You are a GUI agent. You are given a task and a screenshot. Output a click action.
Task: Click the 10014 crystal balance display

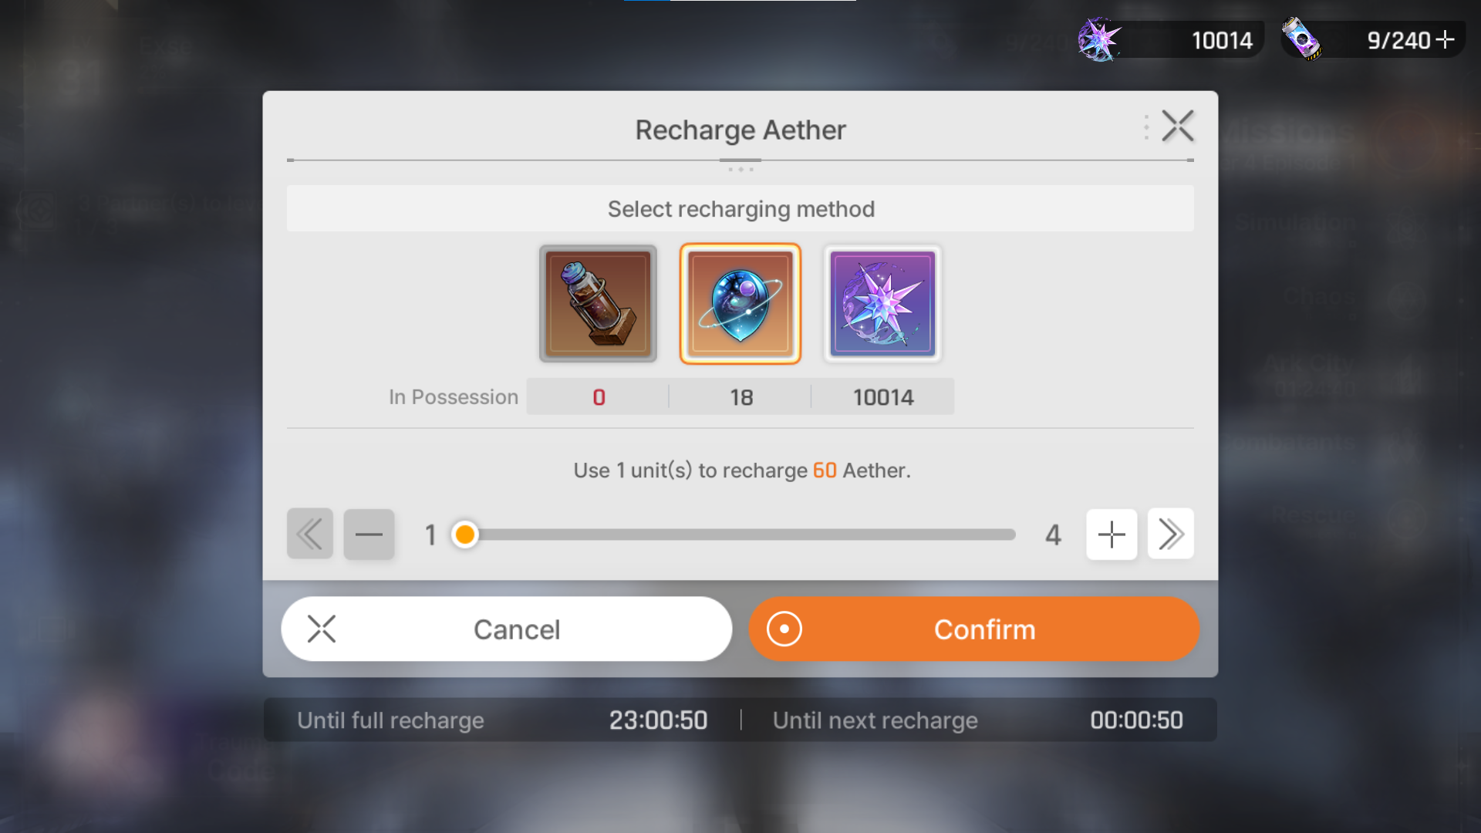click(x=1222, y=40)
